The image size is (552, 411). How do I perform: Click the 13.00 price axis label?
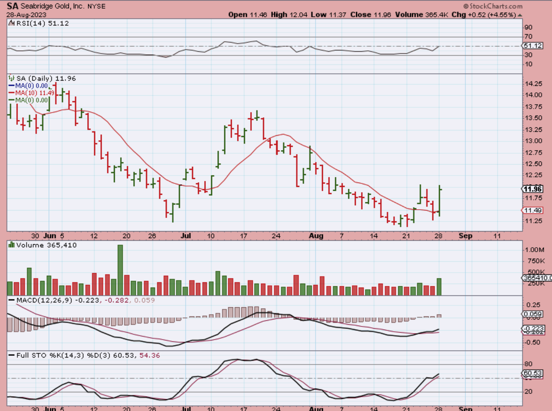(x=533, y=141)
